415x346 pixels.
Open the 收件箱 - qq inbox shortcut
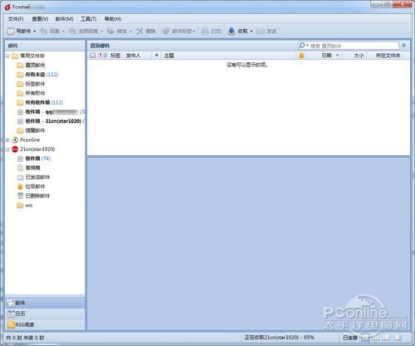(x=51, y=112)
